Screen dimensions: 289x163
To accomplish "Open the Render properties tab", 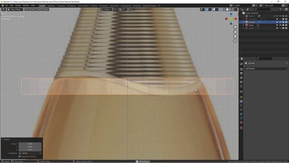I will [241, 69].
